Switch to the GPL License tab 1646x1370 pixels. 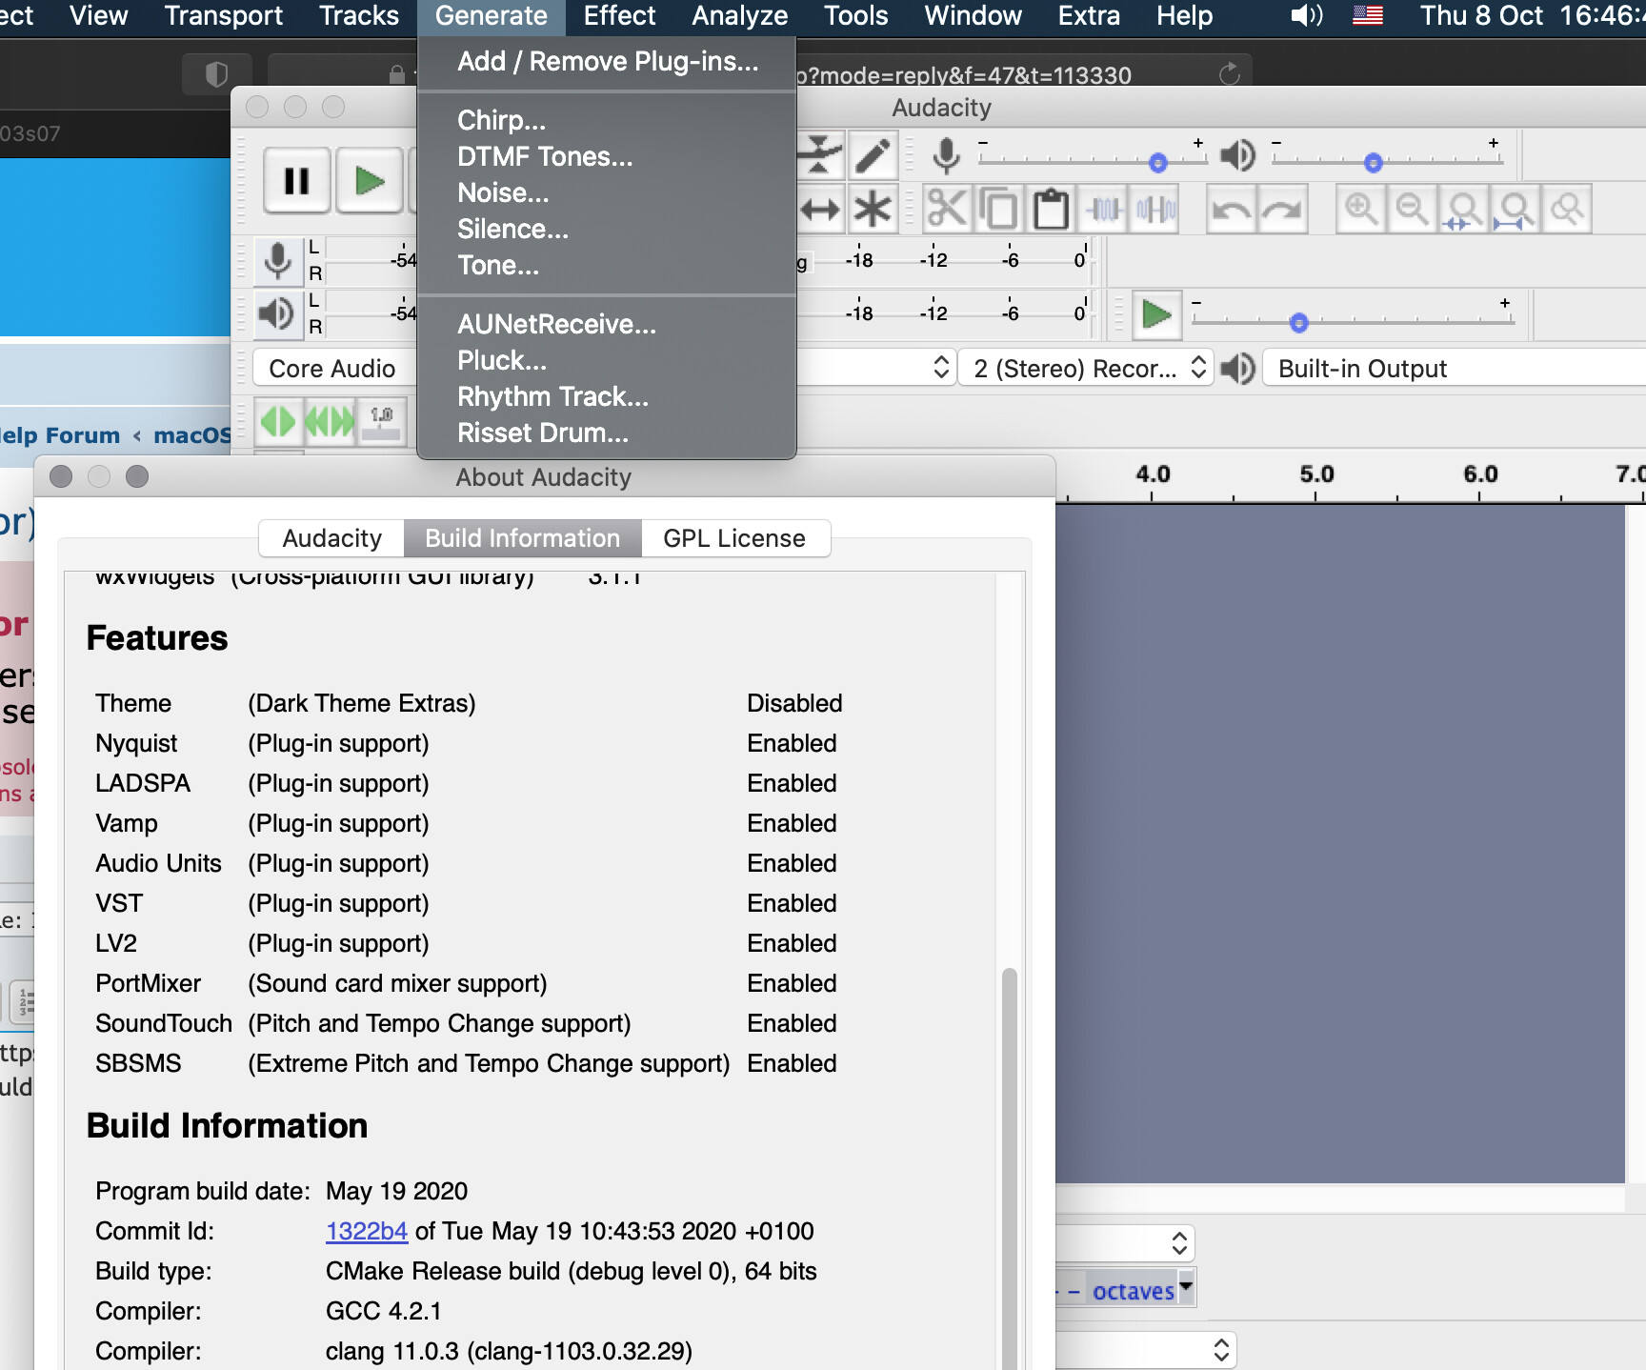coord(734,538)
